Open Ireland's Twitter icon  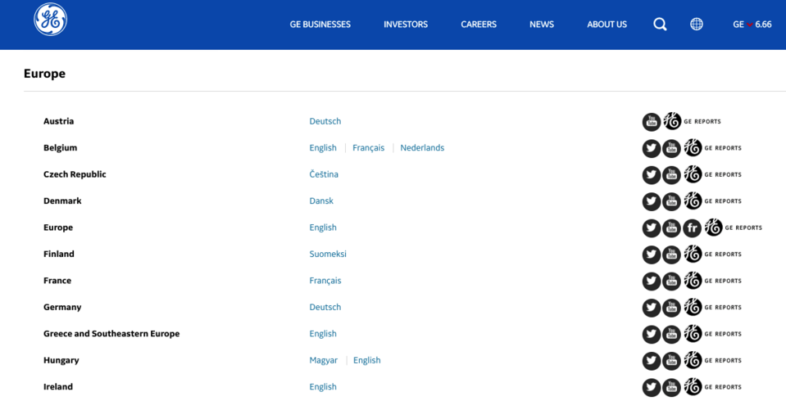pos(651,387)
